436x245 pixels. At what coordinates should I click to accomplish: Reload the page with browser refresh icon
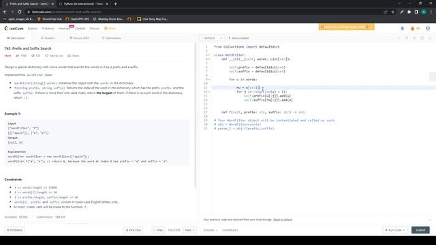click(20, 12)
